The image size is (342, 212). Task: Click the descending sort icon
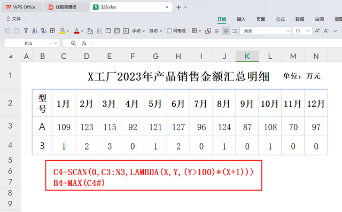click(44, 31)
